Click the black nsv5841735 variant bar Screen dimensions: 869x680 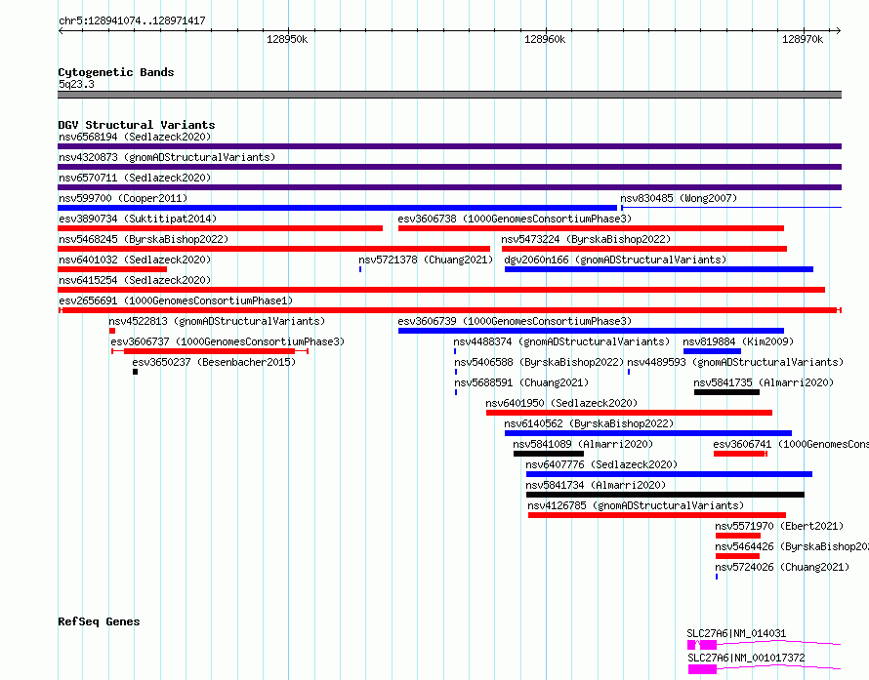click(x=726, y=392)
